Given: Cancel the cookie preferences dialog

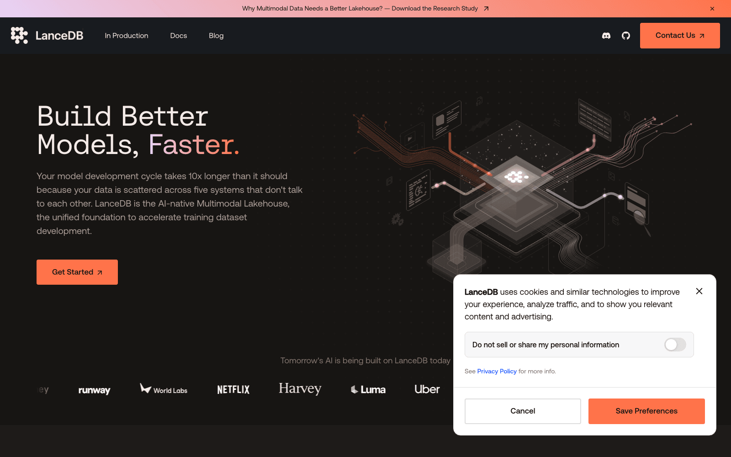Looking at the screenshot, I should (523, 411).
